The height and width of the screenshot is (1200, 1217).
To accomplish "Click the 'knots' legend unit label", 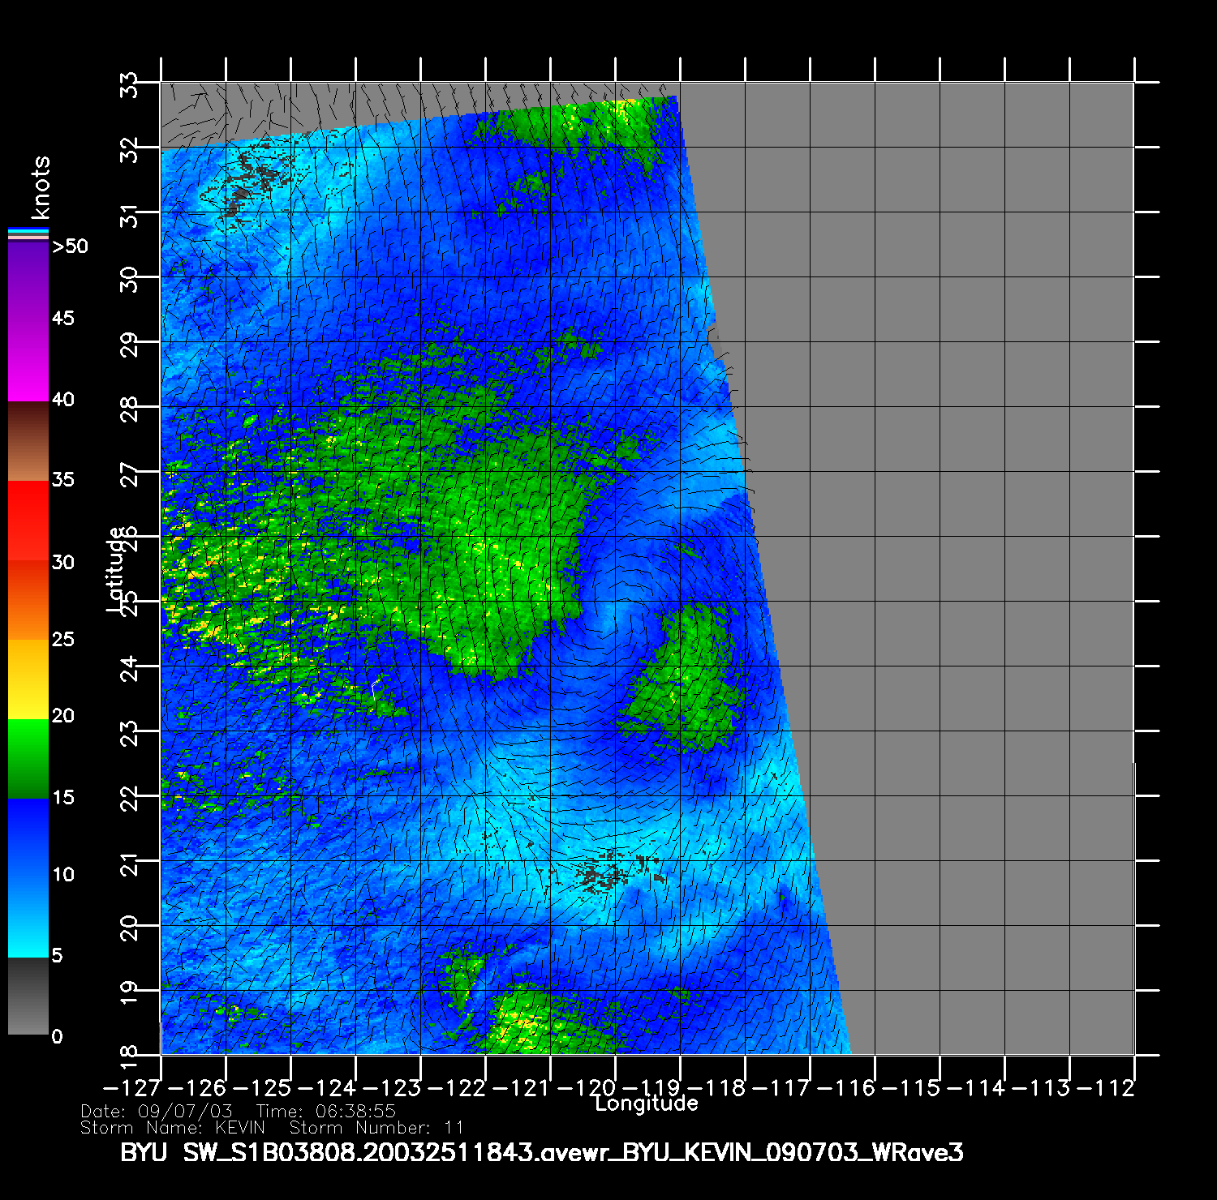I will tap(40, 188).
